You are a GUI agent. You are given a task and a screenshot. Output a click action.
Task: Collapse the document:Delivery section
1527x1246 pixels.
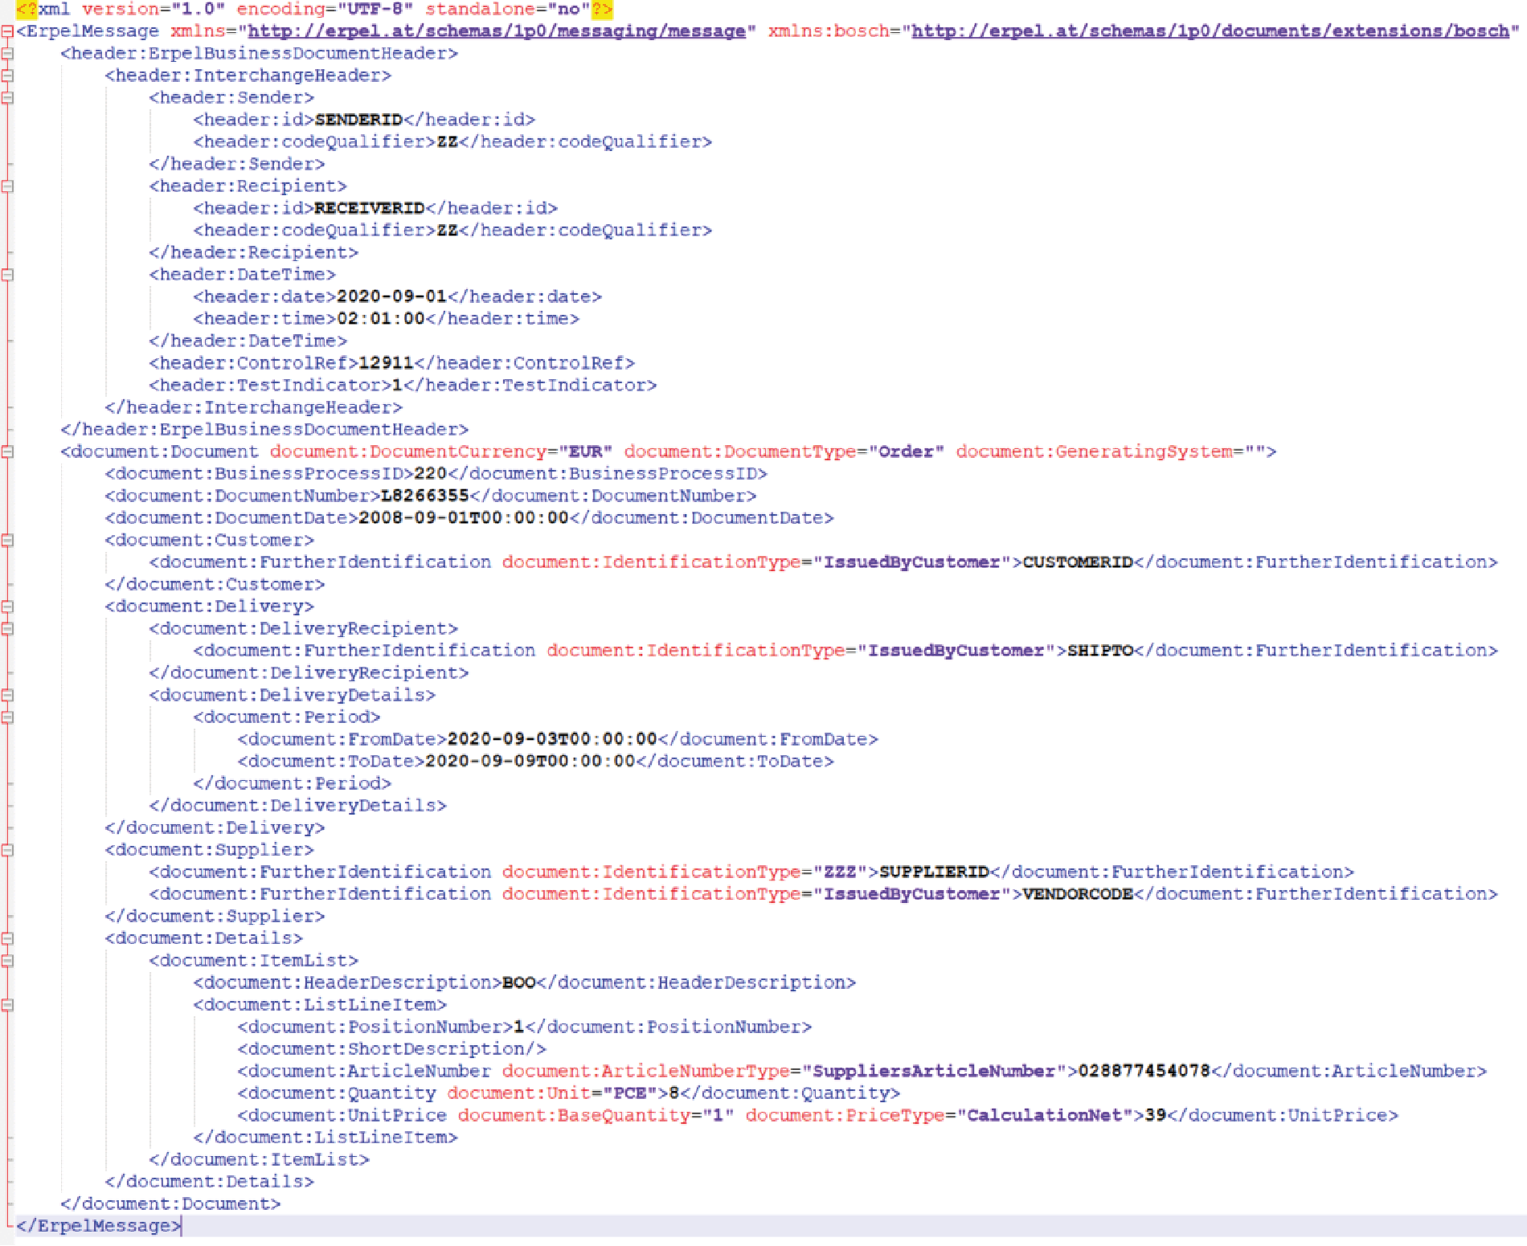pyautogui.click(x=7, y=607)
